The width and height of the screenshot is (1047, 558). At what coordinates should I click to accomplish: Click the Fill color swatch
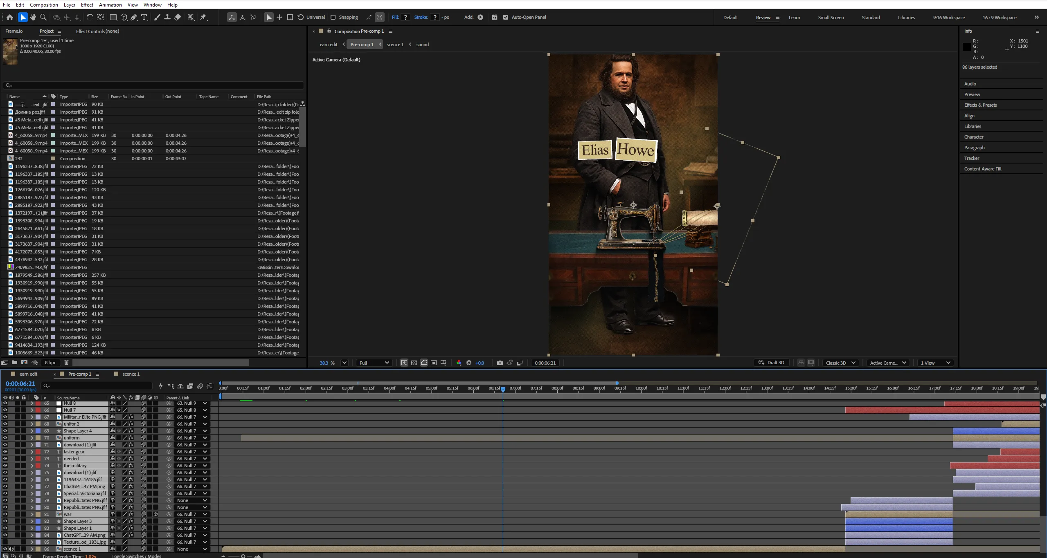(x=405, y=17)
